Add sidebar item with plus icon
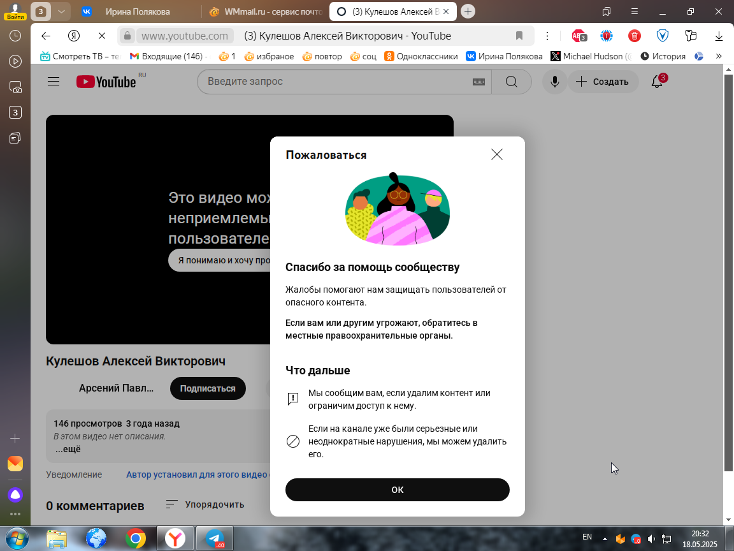This screenshot has width=734, height=551. pyautogui.click(x=15, y=439)
